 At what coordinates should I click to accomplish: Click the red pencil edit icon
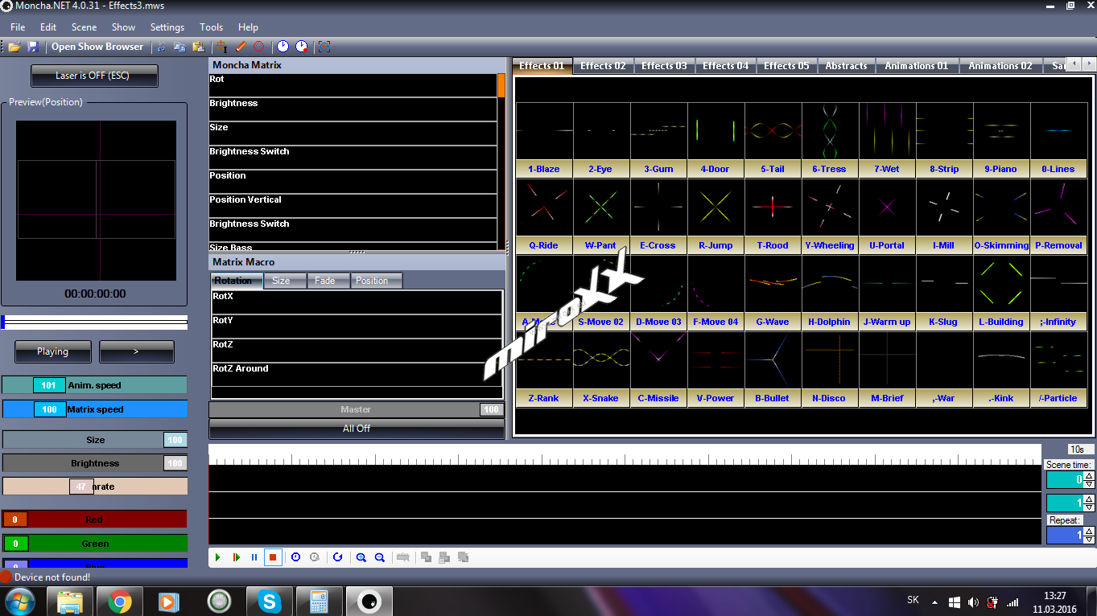point(240,47)
